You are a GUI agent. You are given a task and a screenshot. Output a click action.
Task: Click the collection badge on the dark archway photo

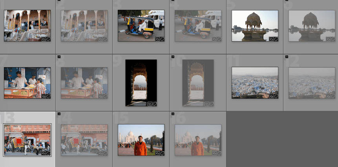(150, 104)
